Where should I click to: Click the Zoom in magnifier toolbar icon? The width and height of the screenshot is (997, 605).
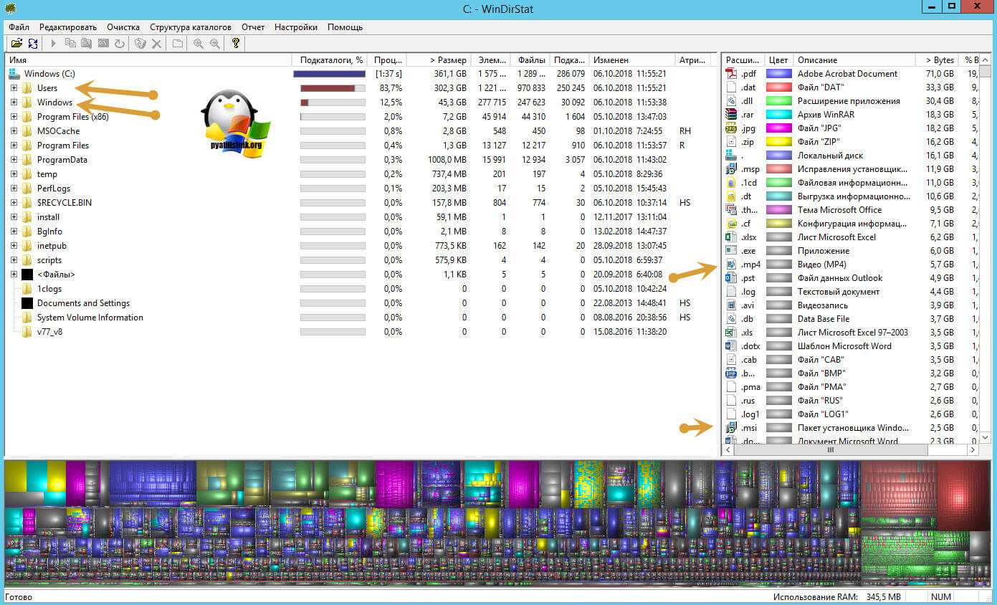(x=199, y=44)
